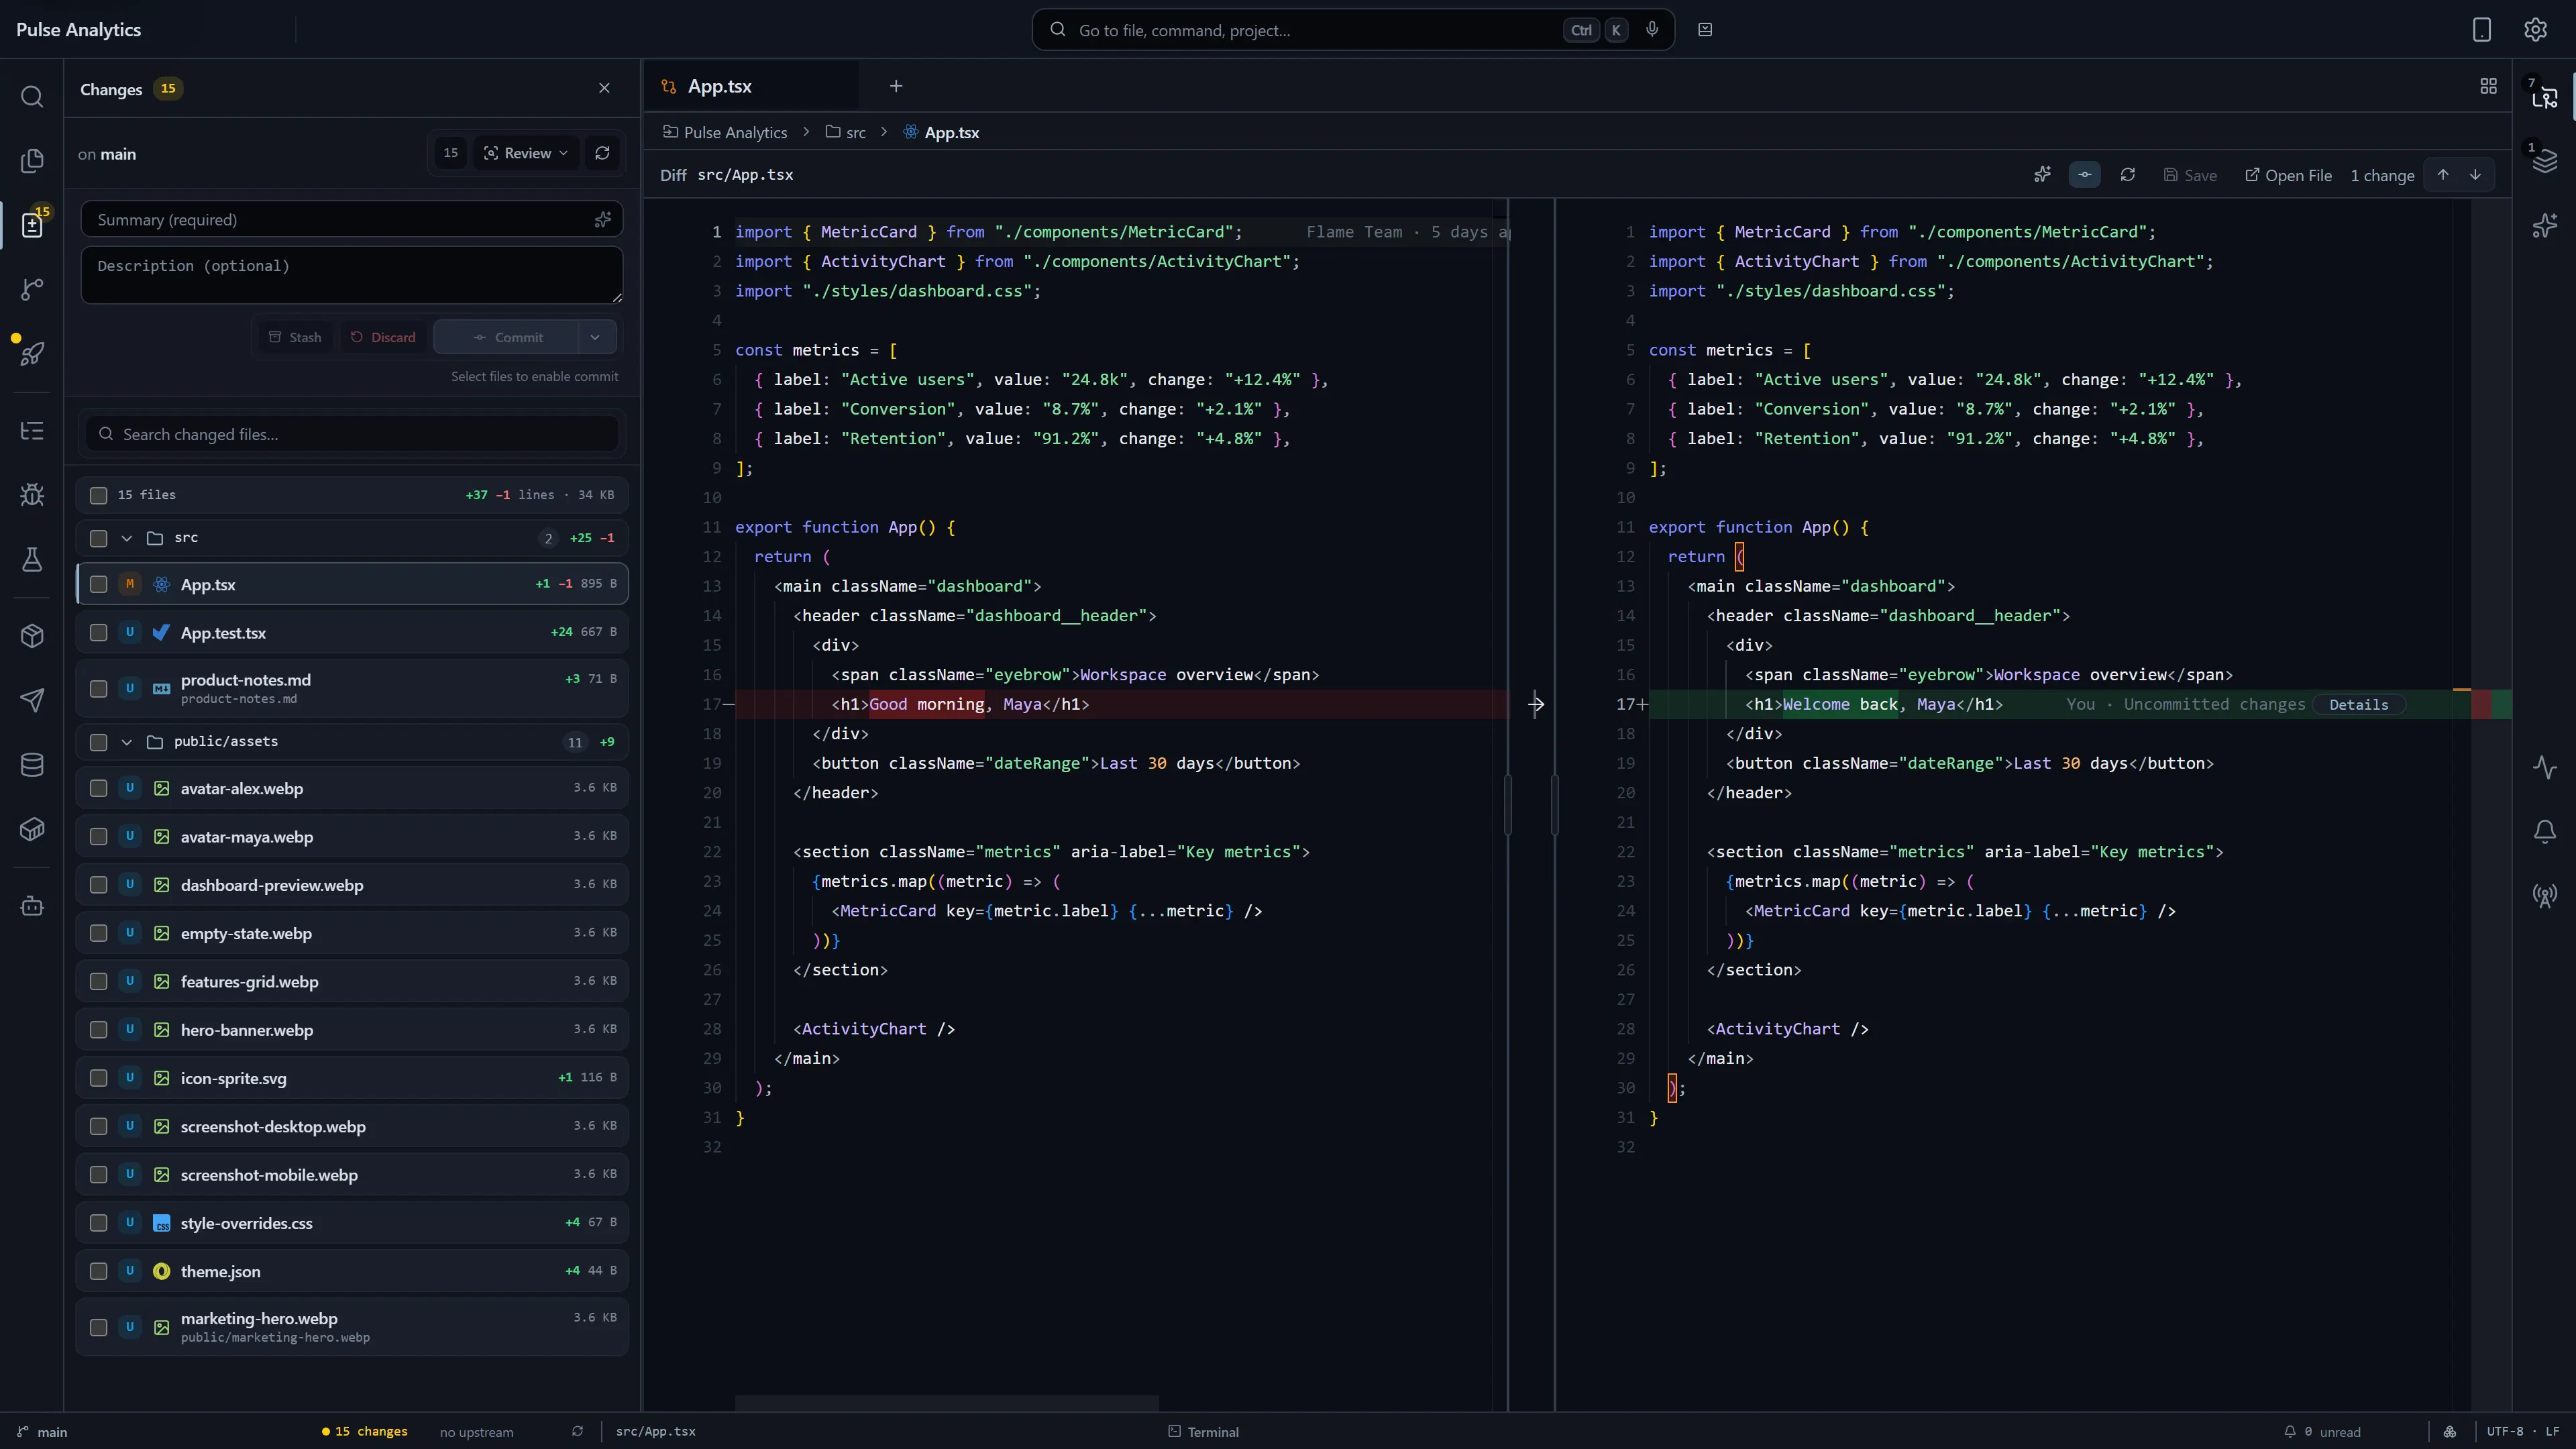Click the Search changed files field
The image size is (2576, 1449).
[x=352, y=434]
